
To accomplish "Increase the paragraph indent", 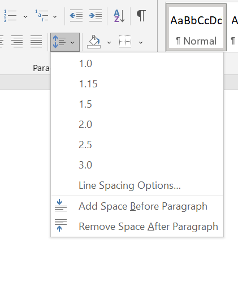I will click(96, 16).
